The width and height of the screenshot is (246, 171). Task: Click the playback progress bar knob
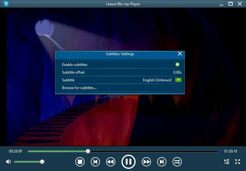pos(88,151)
